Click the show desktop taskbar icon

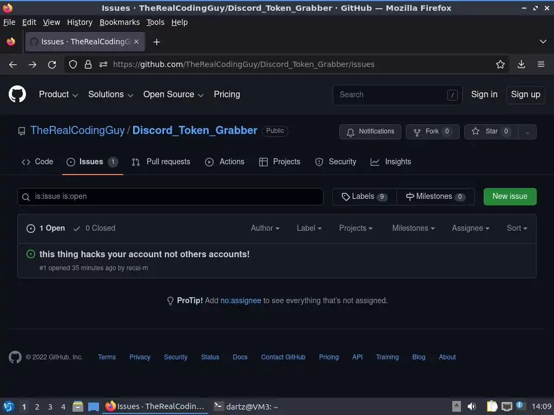(x=93, y=406)
